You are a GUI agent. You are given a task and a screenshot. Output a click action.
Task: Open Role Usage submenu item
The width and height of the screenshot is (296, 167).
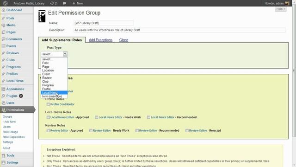(10, 132)
